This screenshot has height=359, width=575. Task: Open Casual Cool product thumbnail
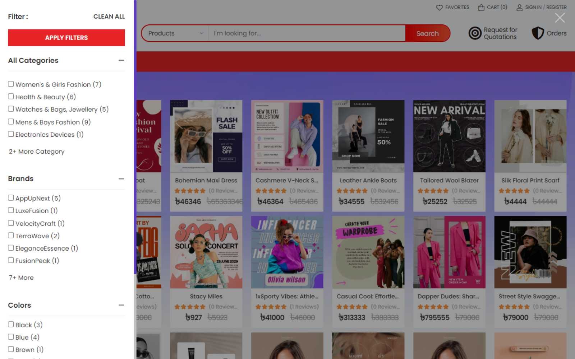[x=368, y=252]
